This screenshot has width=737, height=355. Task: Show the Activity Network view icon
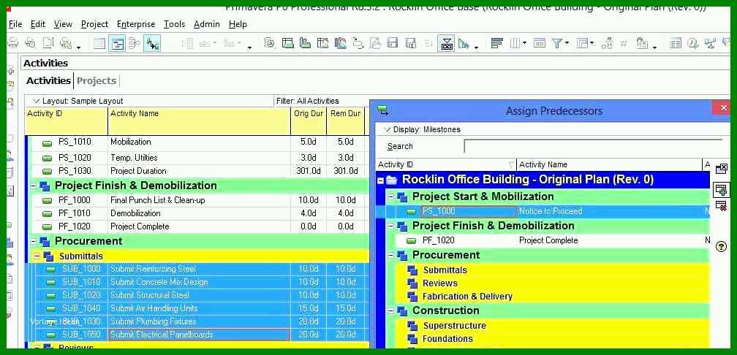point(135,44)
